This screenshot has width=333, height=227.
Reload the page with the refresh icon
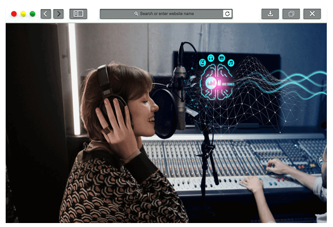(x=227, y=14)
